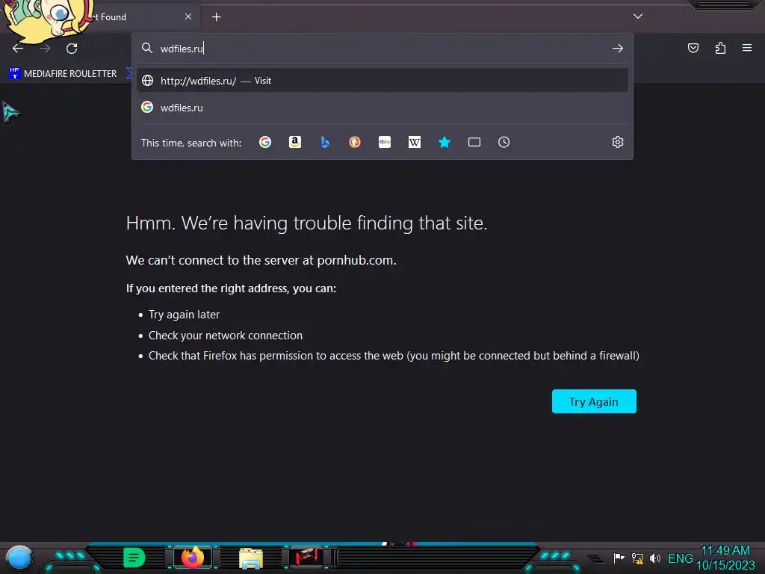Search this time with eBay
The image size is (765, 574).
click(x=385, y=142)
